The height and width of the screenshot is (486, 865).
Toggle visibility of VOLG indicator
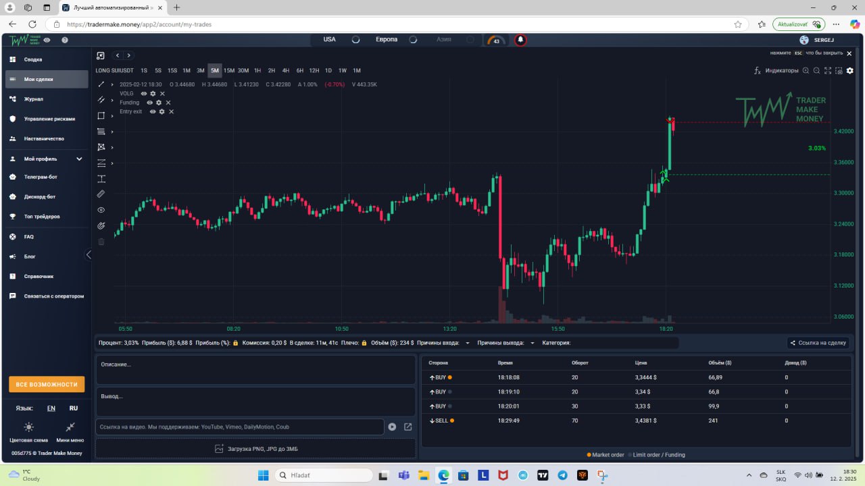pos(144,93)
